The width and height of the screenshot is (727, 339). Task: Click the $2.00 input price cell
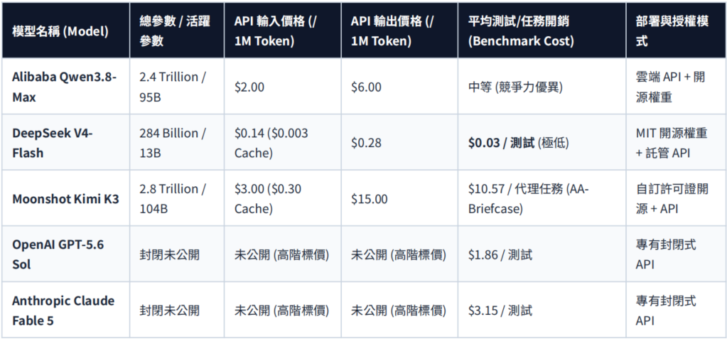[x=283, y=86]
